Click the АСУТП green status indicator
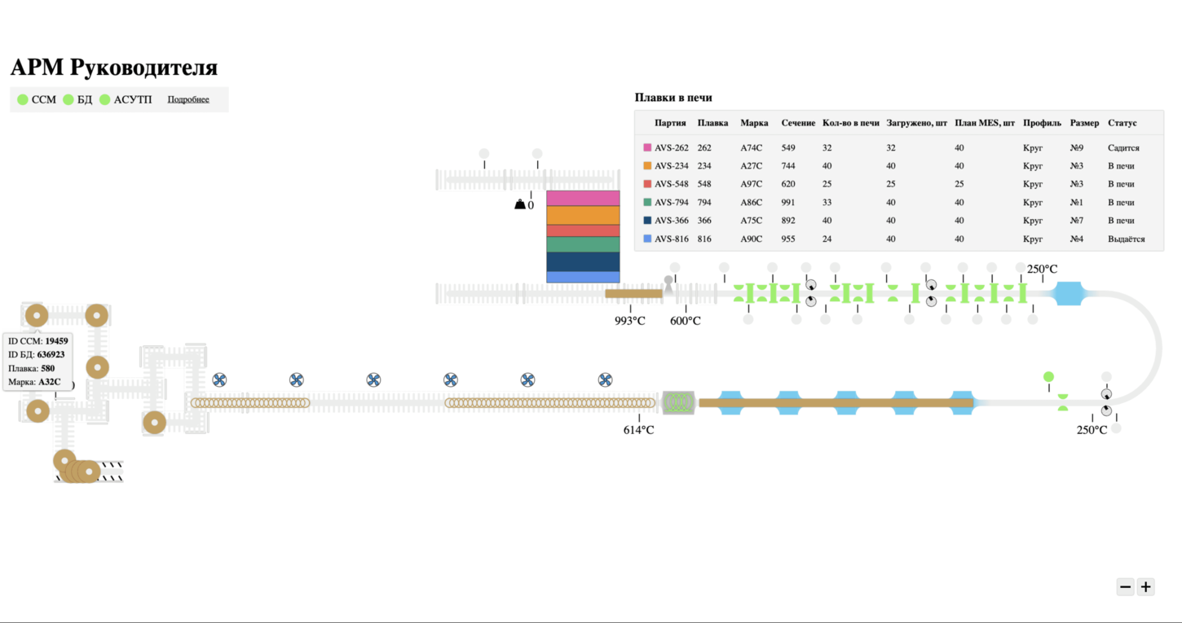This screenshot has width=1182, height=623. 104,99
